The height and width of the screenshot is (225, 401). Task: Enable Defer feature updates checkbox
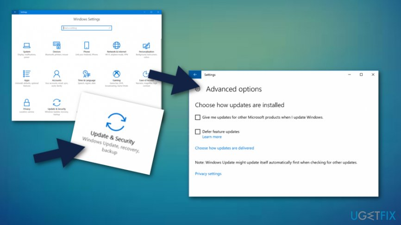(197, 132)
